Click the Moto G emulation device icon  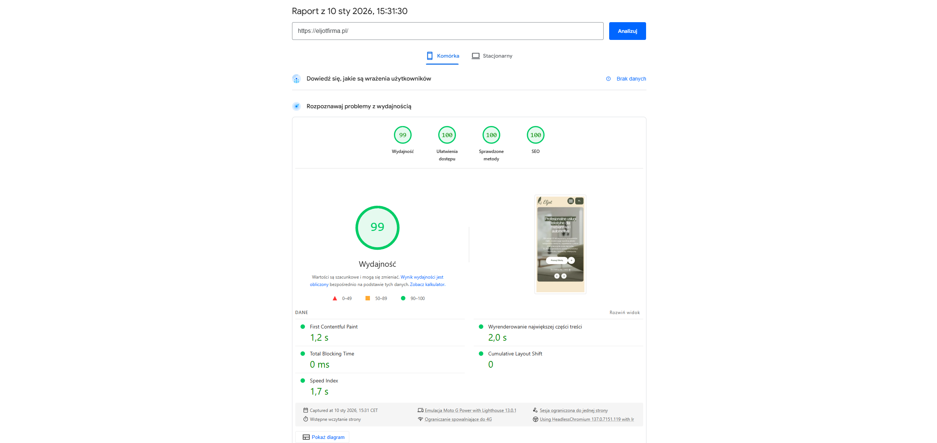420,410
